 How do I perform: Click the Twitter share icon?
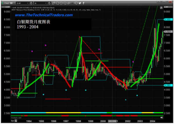pos(79,3)
